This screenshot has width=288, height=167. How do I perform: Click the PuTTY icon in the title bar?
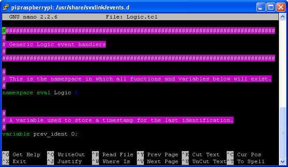click(6, 7)
